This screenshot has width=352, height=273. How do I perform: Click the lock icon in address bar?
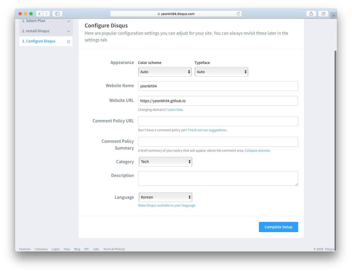pyautogui.click(x=159, y=14)
